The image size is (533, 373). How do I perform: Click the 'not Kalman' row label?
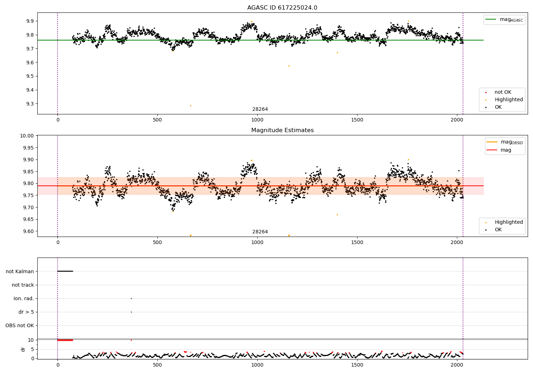[20, 271]
